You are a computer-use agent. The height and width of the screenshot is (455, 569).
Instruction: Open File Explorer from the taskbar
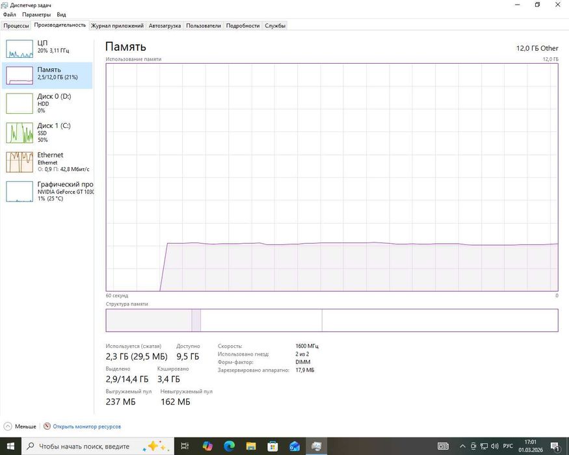(251, 447)
